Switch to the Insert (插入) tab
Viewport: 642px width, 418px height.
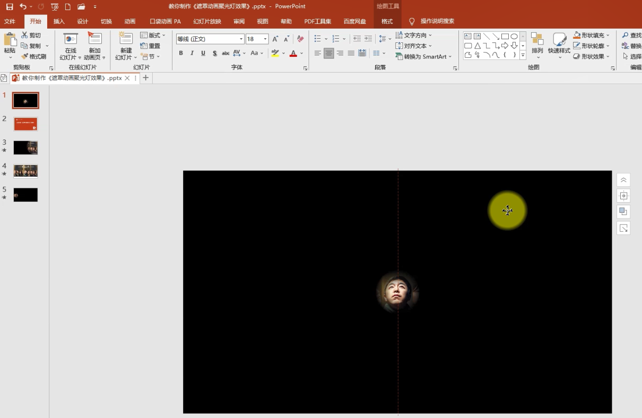59,21
